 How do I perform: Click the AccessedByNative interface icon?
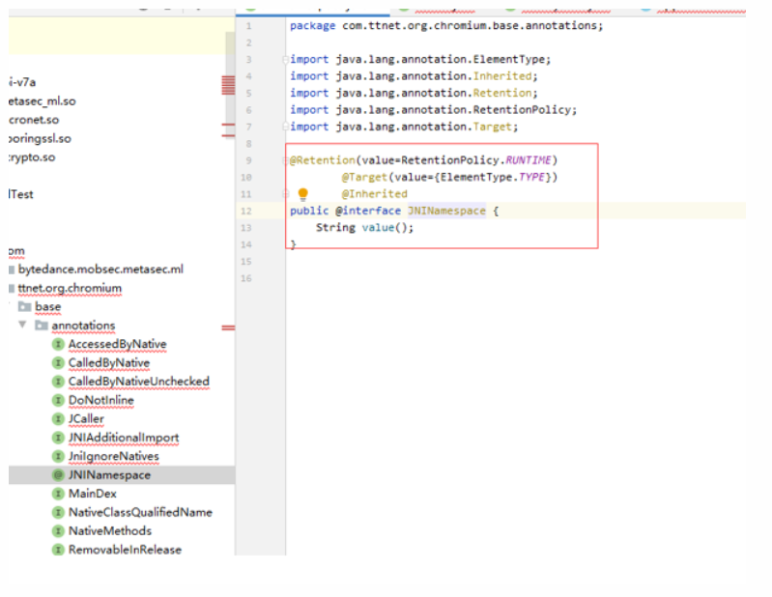click(x=58, y=344)
